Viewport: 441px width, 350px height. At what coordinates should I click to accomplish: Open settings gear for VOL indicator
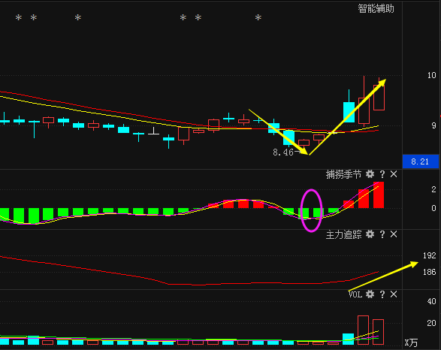[370, 294]
